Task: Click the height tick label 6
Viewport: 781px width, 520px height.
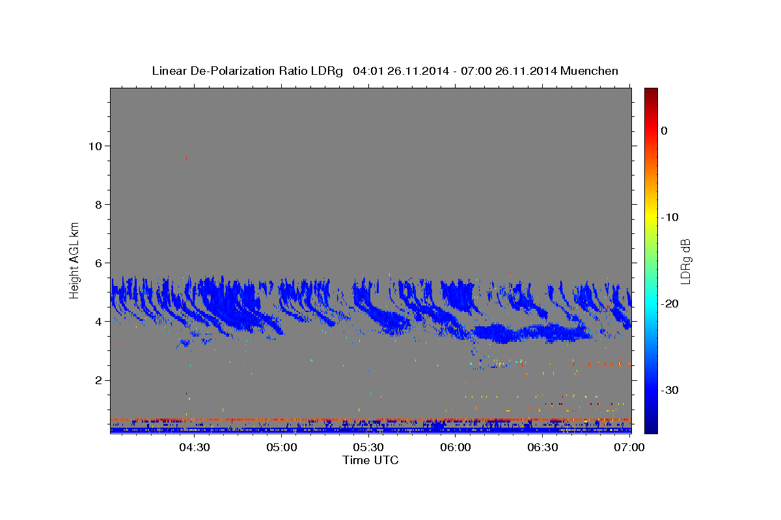Action: 98,263
